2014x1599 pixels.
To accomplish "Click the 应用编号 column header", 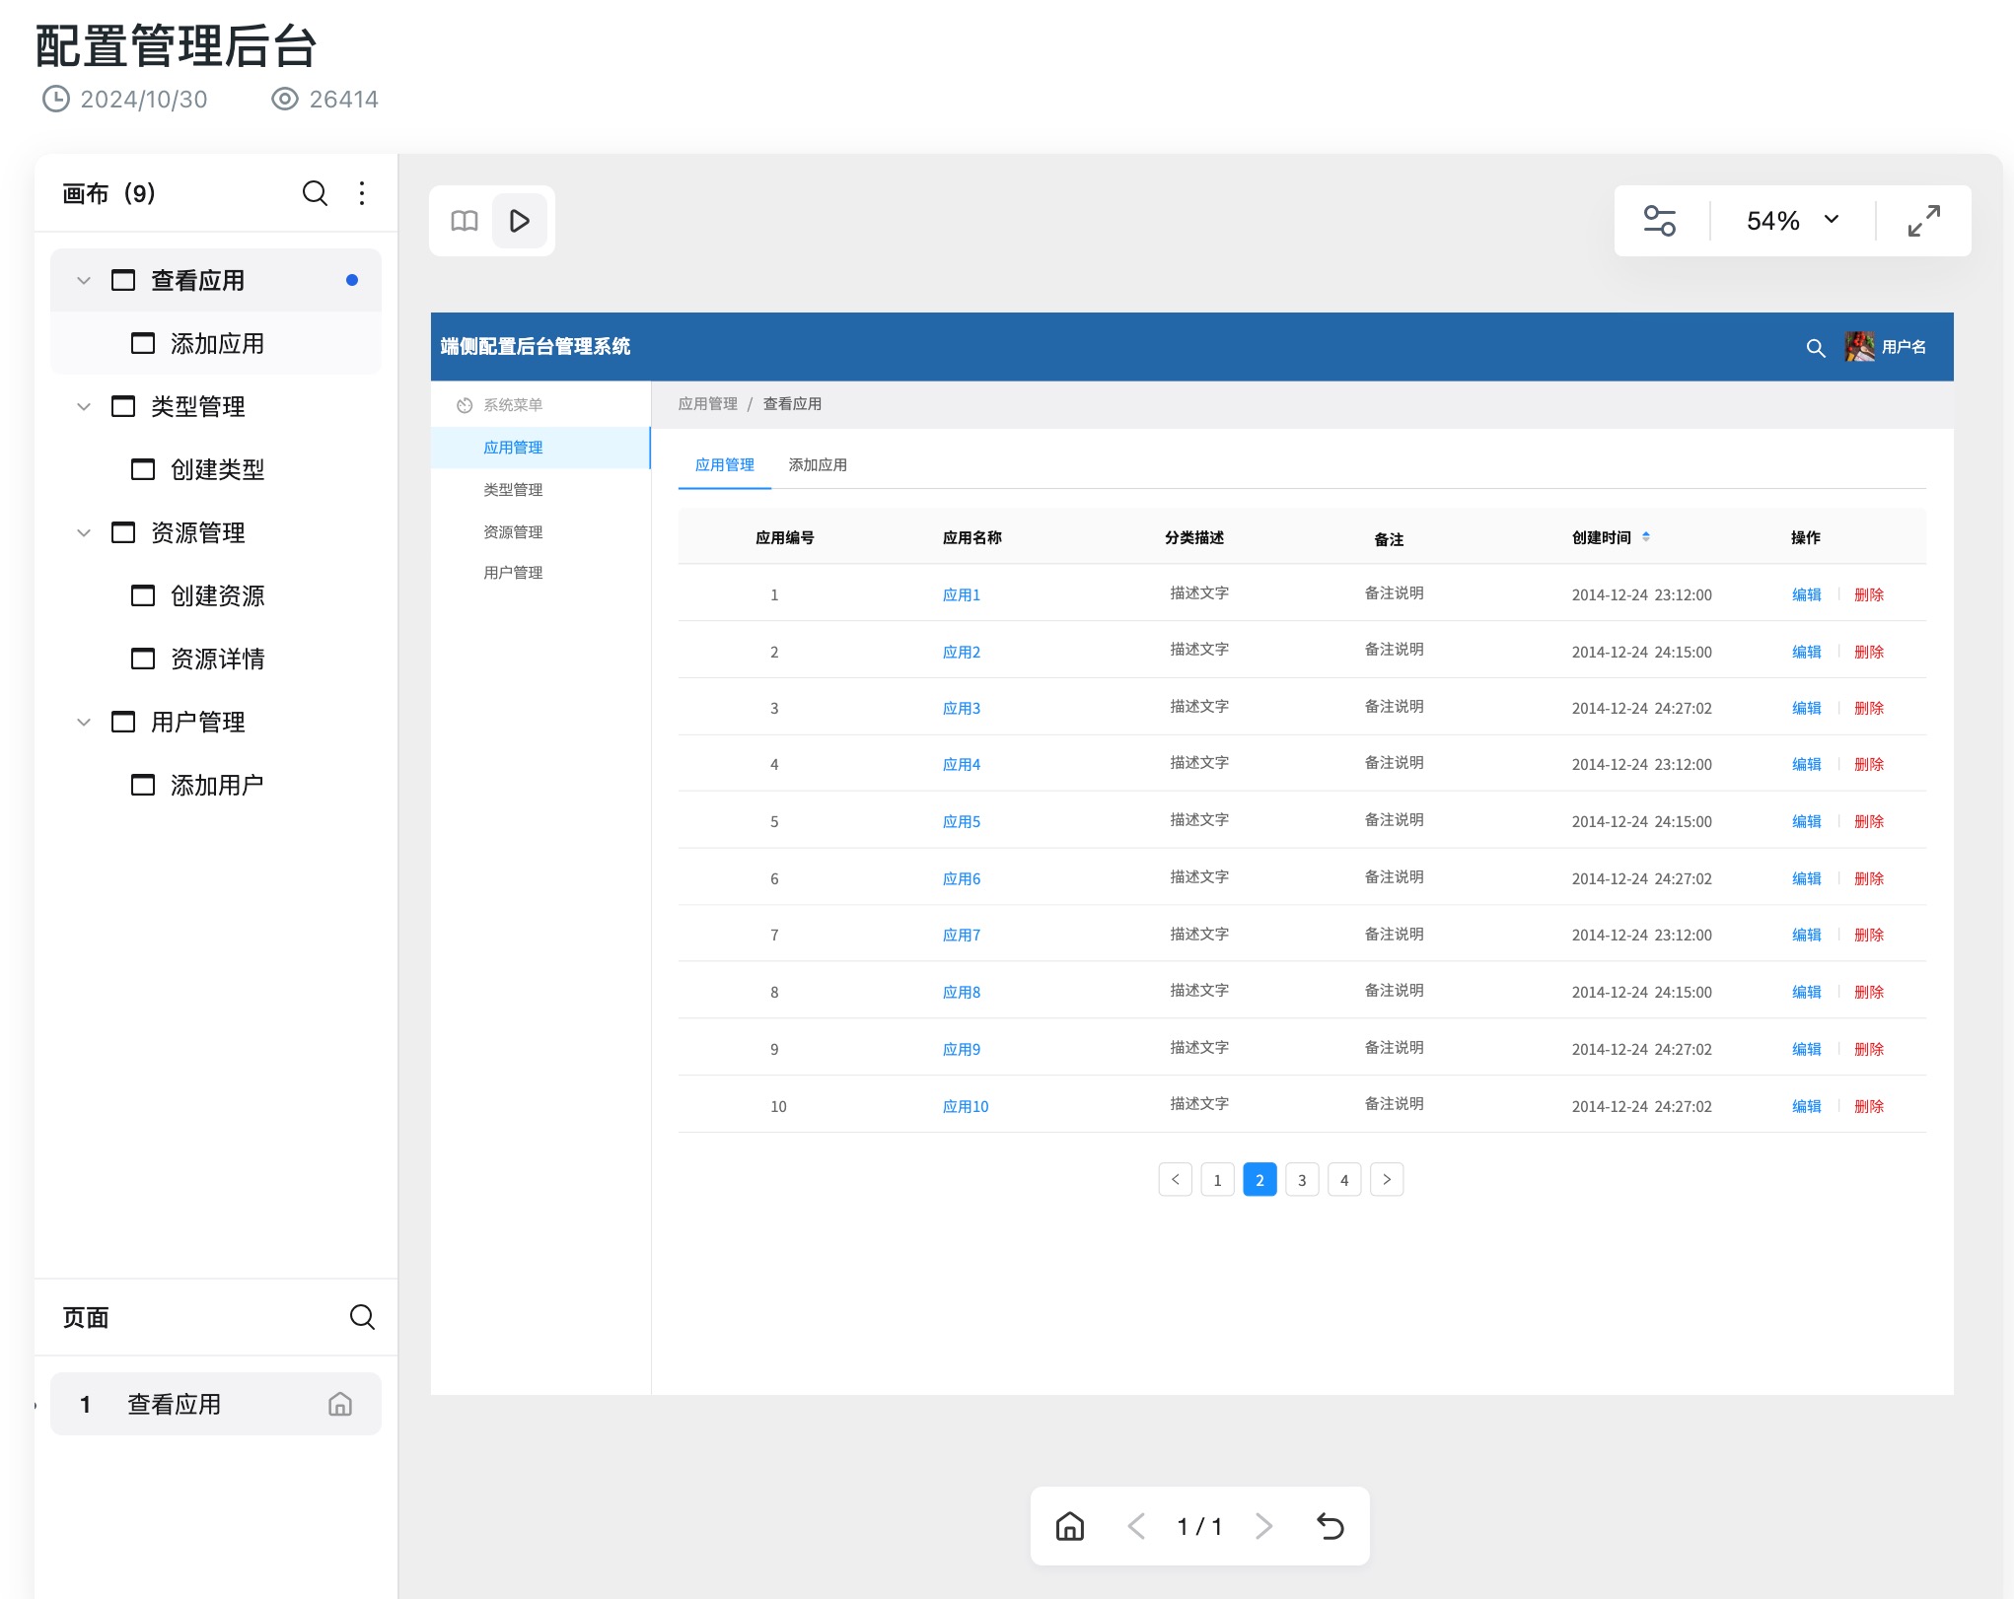I will (x=785, y=538).
